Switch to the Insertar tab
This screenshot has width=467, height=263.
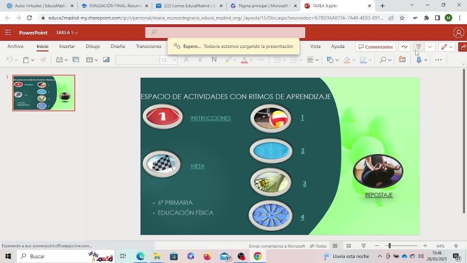point(67,47)
